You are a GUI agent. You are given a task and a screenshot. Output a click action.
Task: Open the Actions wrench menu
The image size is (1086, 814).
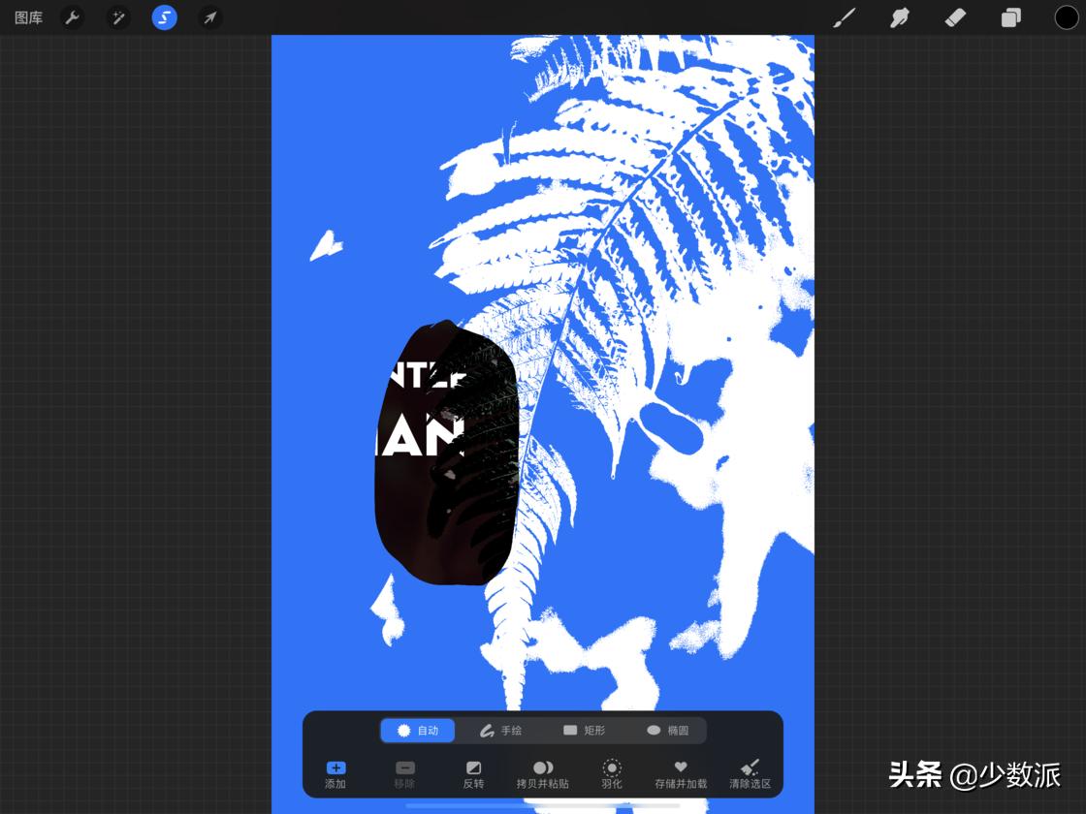pos(72,16)
